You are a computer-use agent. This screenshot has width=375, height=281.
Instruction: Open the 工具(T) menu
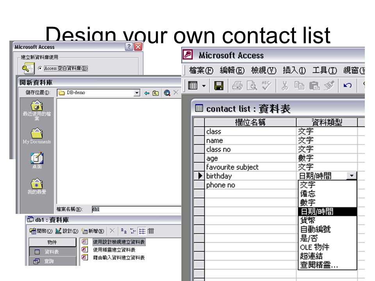[325, 71]
